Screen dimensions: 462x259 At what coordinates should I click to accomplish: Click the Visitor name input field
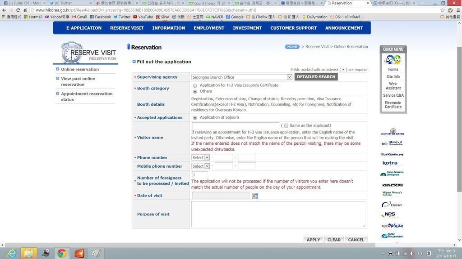(x=235, y=126)
